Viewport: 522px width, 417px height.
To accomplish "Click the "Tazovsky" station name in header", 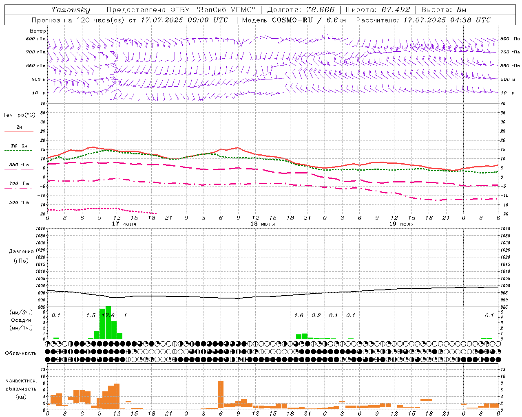I will click(x=71, y=10).
